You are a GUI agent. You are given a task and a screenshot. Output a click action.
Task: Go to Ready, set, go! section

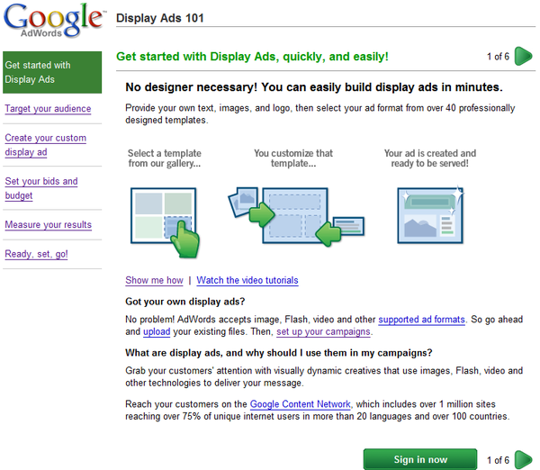pos(36,254)
